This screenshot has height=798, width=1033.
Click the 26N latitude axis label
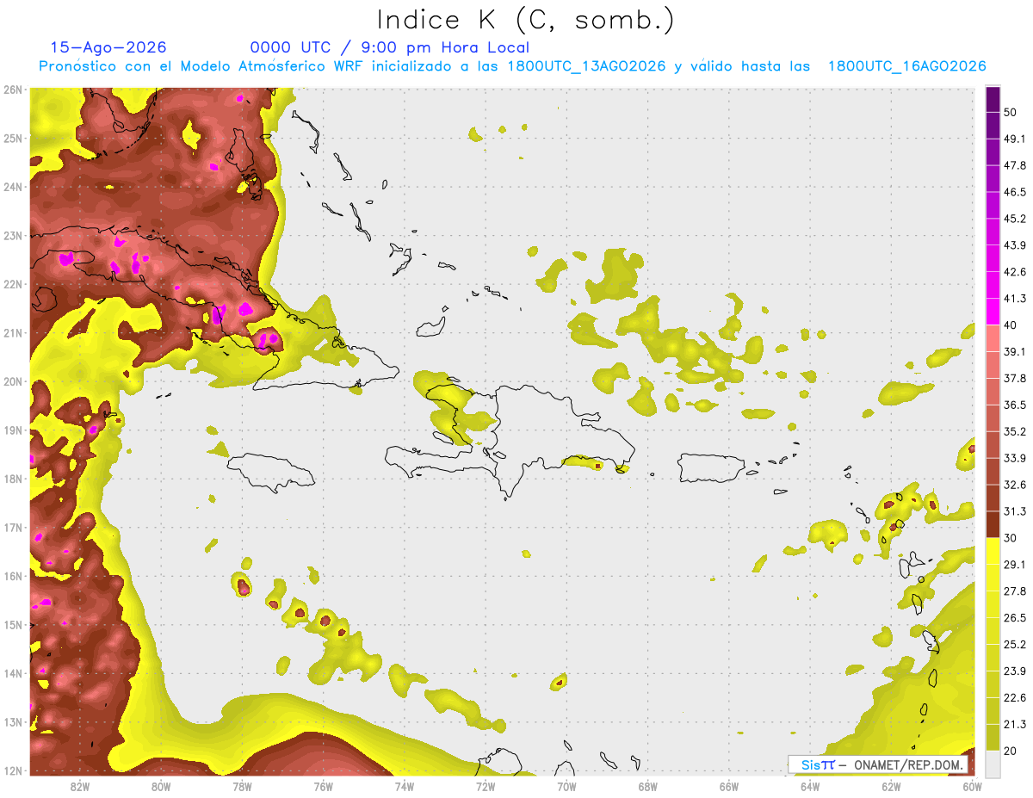click(12, 90)
